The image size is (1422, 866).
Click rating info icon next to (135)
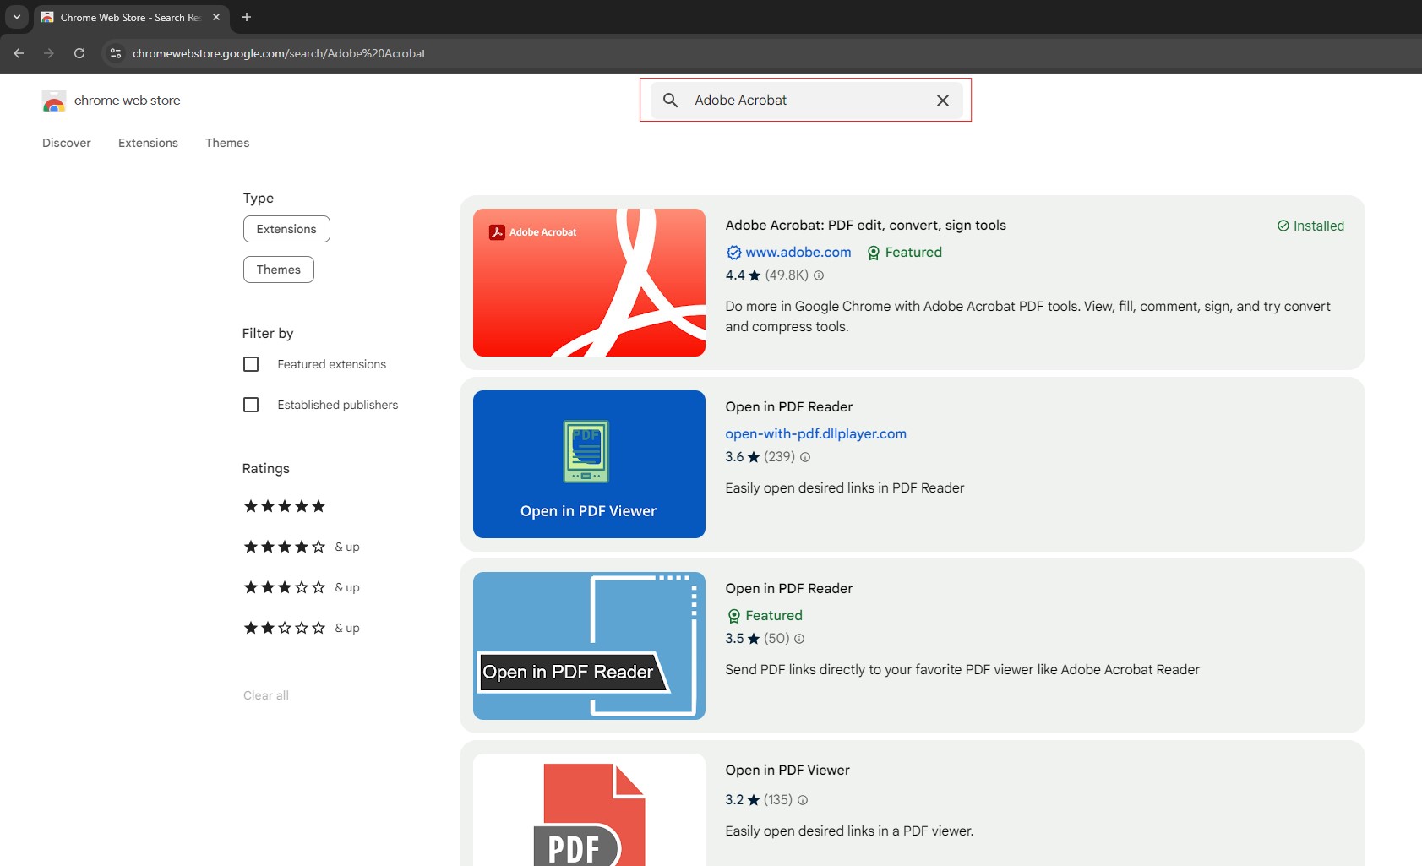pos(803,800)
